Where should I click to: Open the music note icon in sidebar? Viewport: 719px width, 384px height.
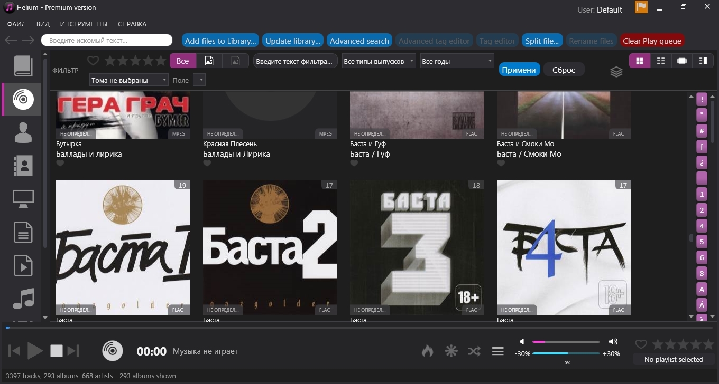[23, 299]
